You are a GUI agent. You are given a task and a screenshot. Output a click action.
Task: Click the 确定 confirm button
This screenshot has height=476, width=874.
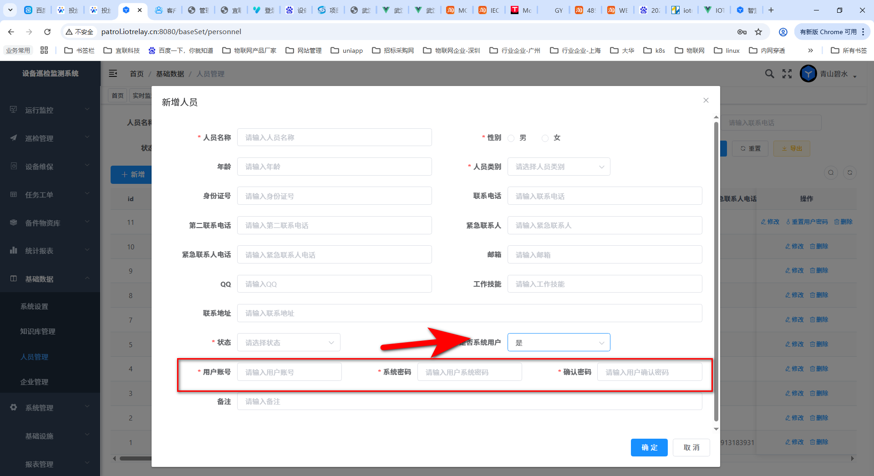[x=649, y=447]
